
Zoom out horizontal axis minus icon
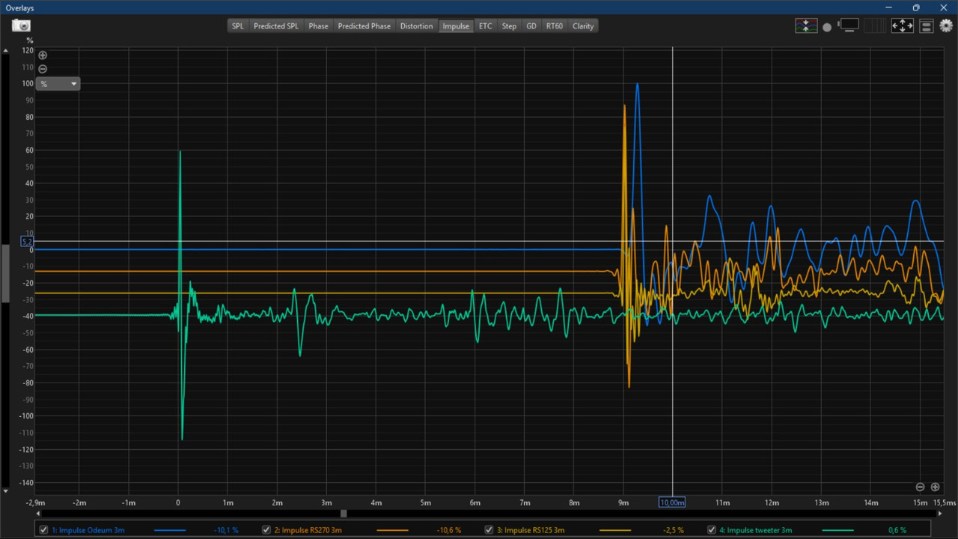click(921, 487)
